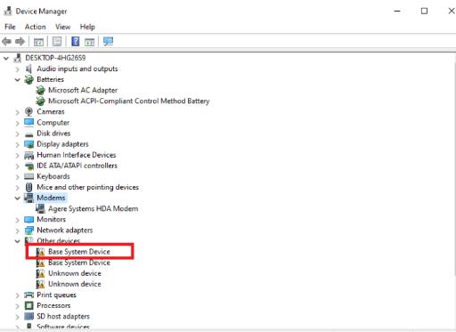Click the Display adapters icon
The image size is (456, 332).
29,144
